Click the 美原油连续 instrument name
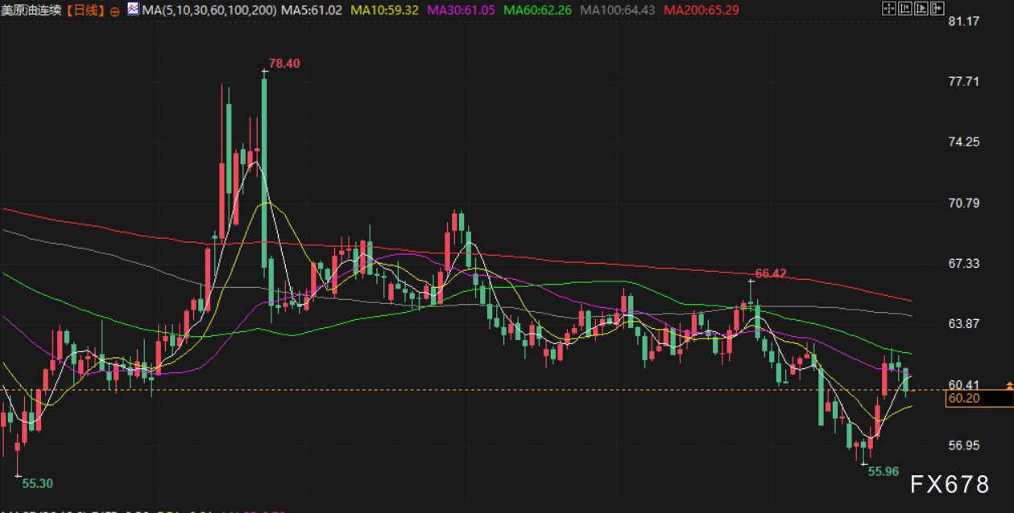Viewport: 1014px width, 513px height. [32, 10]
